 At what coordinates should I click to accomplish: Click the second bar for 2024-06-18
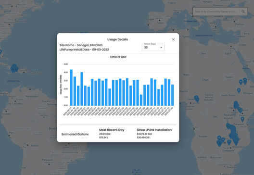click(75, 91)
